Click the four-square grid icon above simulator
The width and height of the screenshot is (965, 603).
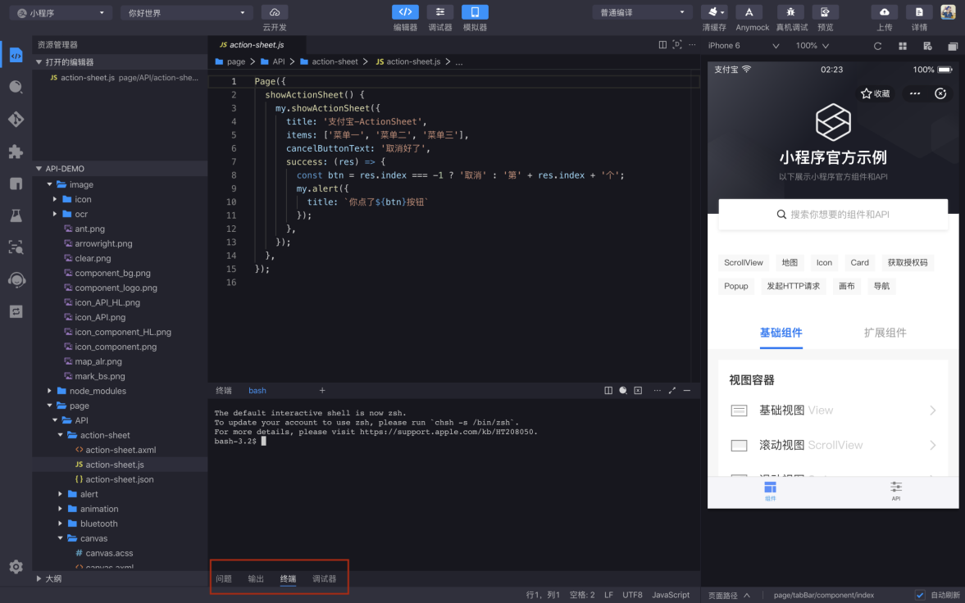coord(903,46)
